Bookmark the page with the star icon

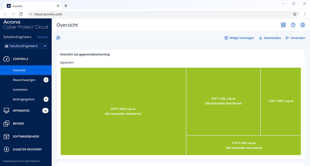coord(294,14)
